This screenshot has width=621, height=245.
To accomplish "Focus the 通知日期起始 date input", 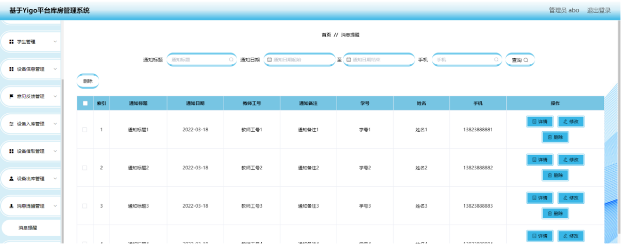I will click(x=299, y=60).
